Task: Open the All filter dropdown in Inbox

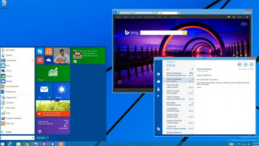Action: tap(168, 69)
